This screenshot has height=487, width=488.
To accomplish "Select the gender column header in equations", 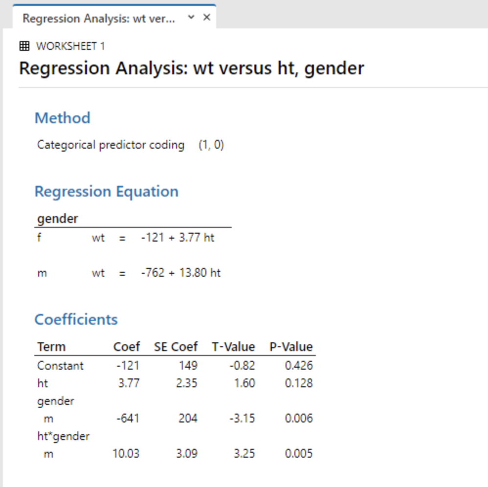I will pos(57,219).
